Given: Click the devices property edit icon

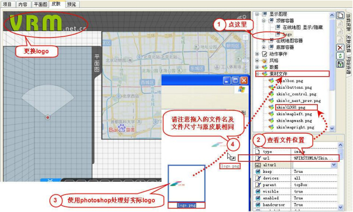Looking at the screenshot, I should click(x=258, y=178).
